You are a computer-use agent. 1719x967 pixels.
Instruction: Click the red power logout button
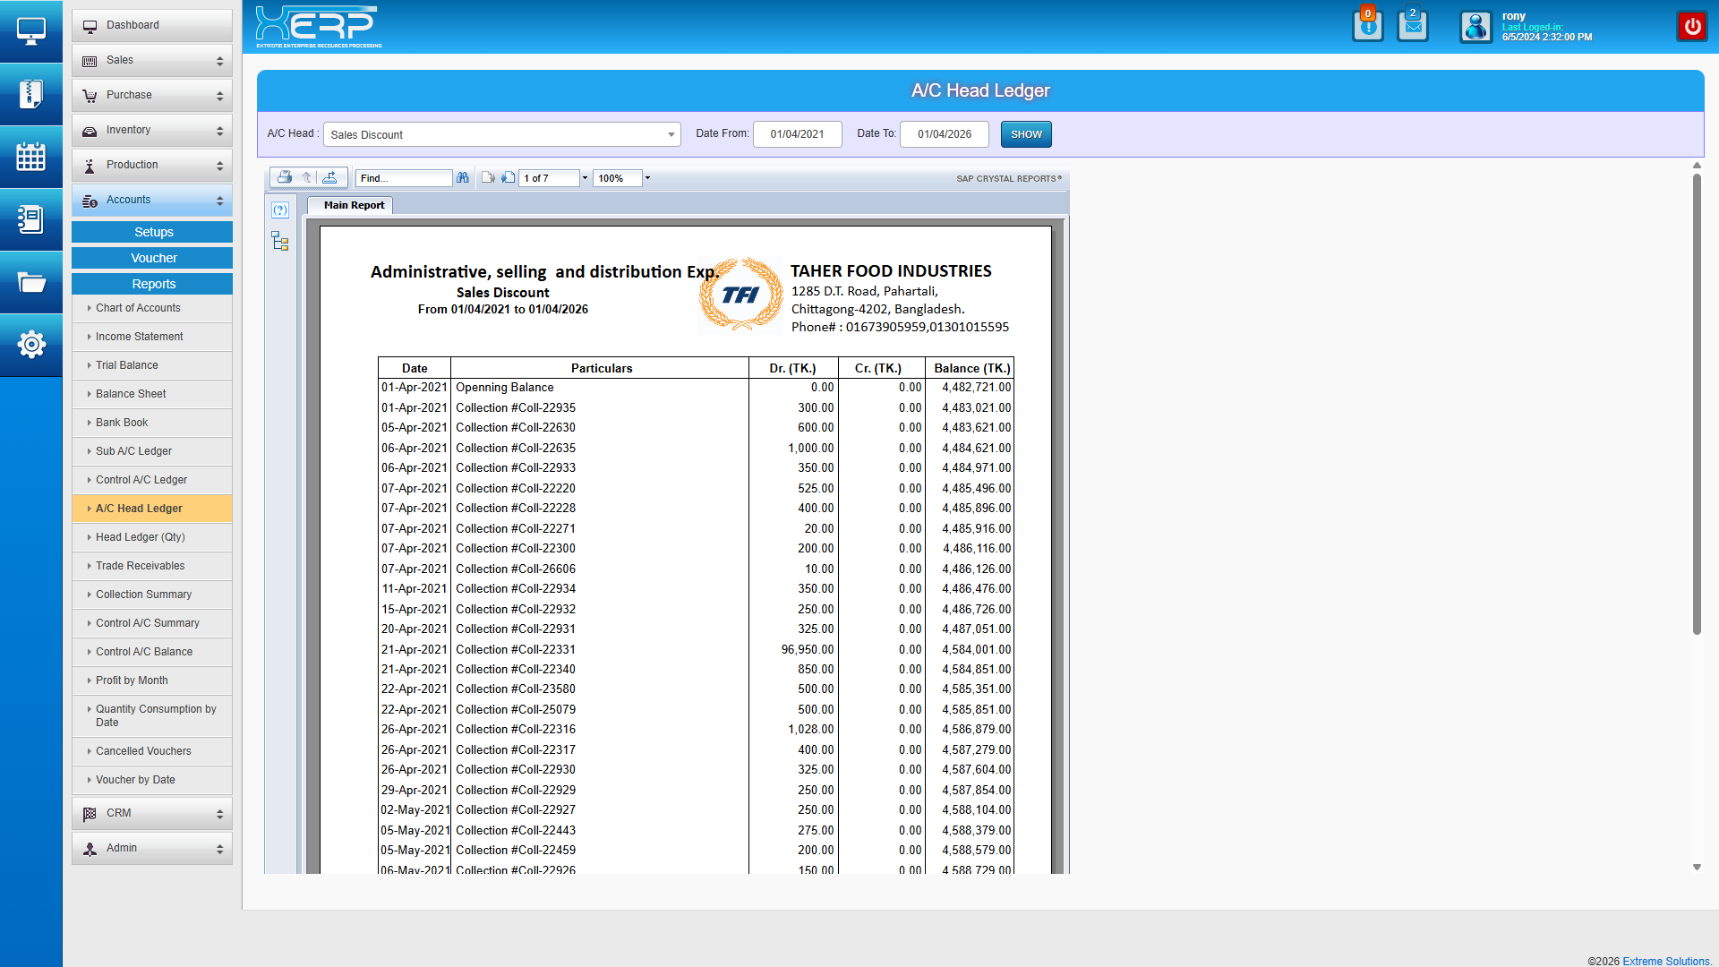pyautogui.click(x=1691, y=27)
